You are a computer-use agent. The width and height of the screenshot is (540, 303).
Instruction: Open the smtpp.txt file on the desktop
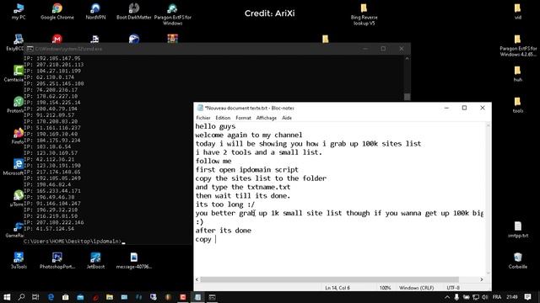point(517,230)
